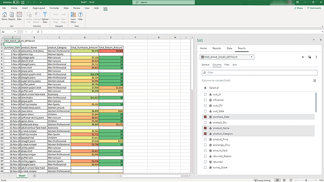Open the three-dot more options menu
Image resolution: width=324 pixels, height=182 pixels.
pyautogui.click(x=316, y=57)
